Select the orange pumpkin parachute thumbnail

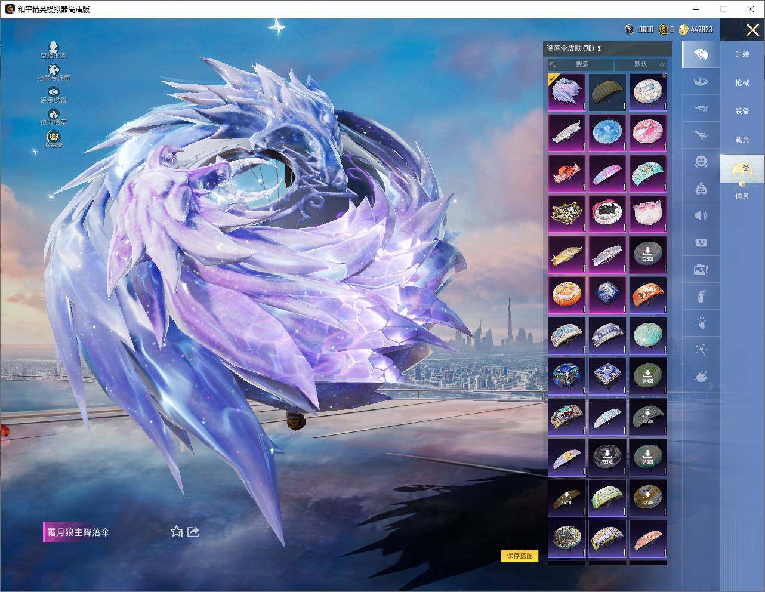coord(566,295)
